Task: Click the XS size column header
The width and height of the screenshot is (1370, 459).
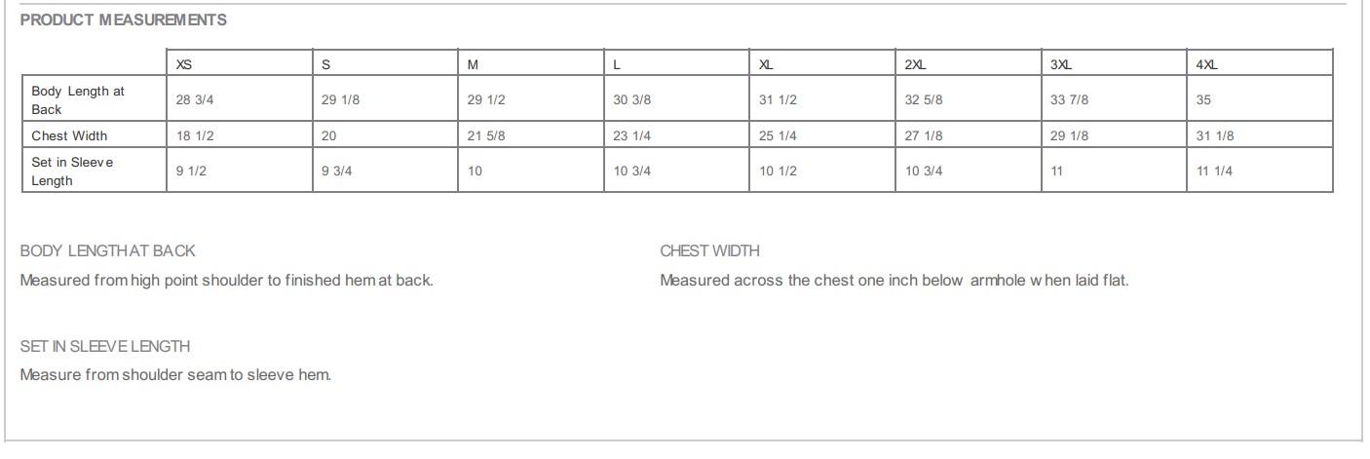Action: coord(183,64)
